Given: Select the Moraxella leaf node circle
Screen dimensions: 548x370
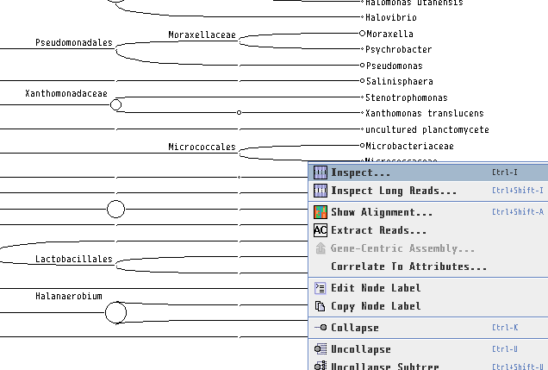Looking at the screenshot, I should pyautogui.click(x=362, y=34).
